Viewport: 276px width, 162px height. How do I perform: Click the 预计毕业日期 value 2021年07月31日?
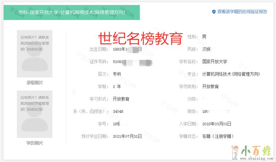pyautogui.click(x=127, y=136)
